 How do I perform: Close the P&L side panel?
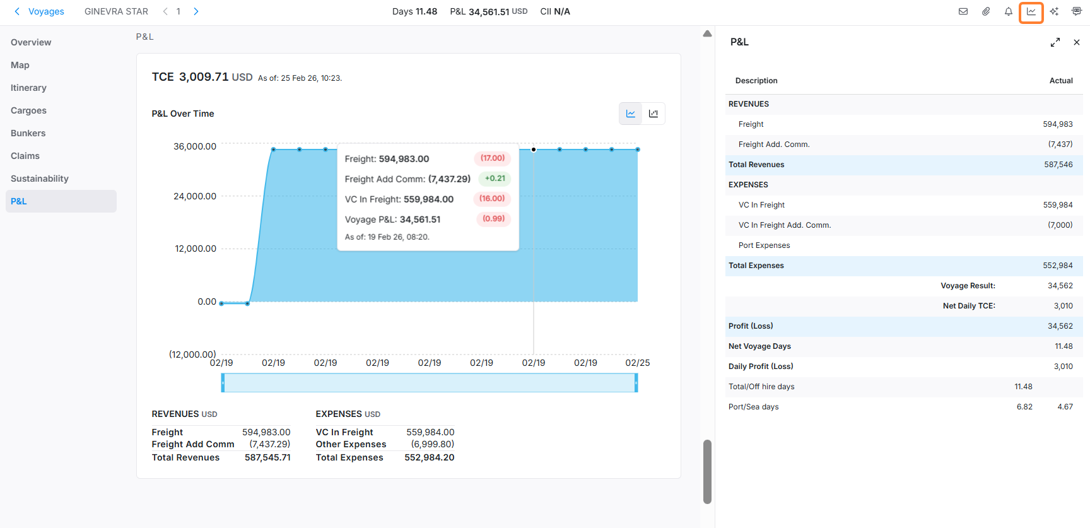click(1076, 42)
